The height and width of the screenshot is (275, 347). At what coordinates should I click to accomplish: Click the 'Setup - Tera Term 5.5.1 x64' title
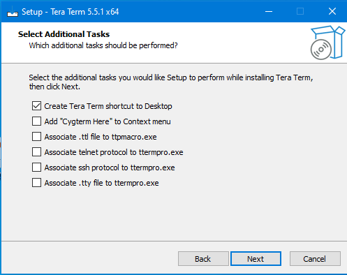coord(71,12)
